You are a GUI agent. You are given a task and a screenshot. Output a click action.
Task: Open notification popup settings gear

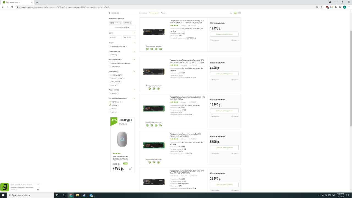pyautogui.click(x=38, y=190)
